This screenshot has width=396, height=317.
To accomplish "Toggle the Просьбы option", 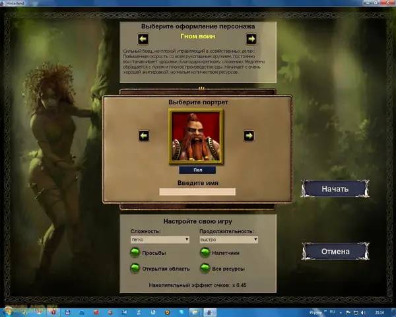I will click(x=135, y=253).
